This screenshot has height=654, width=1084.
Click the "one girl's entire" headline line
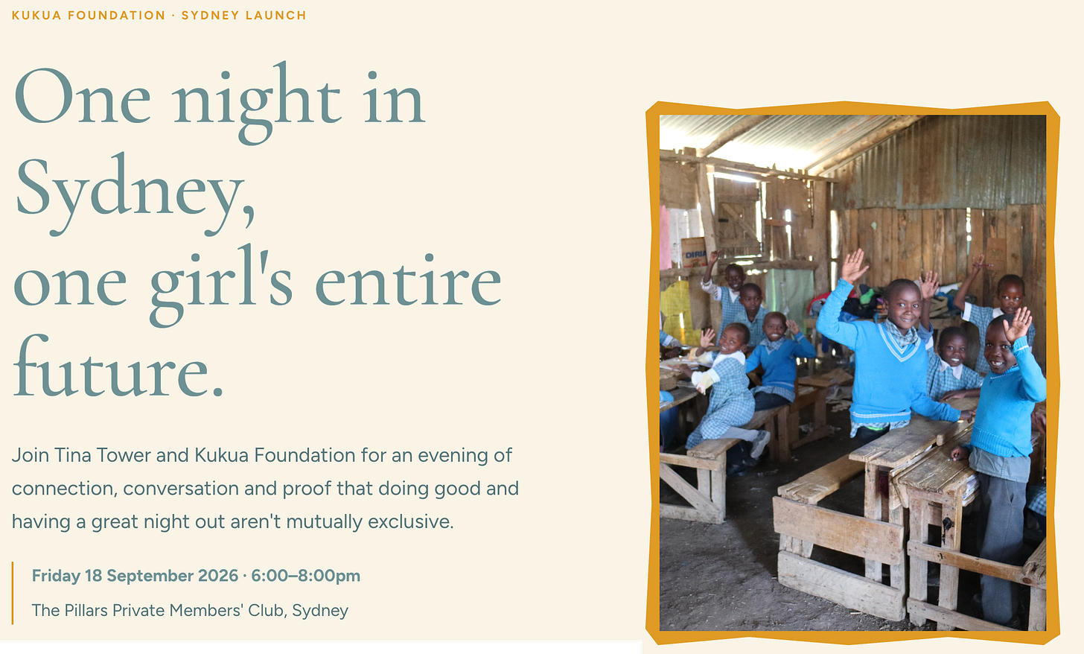(x=258, y=283)
